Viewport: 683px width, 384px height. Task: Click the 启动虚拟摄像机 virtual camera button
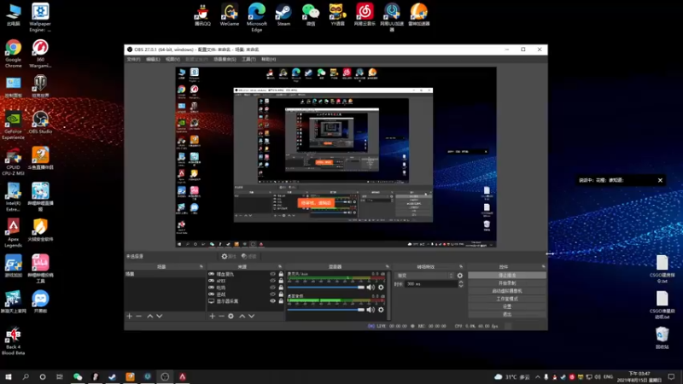[x=507, y=291]
